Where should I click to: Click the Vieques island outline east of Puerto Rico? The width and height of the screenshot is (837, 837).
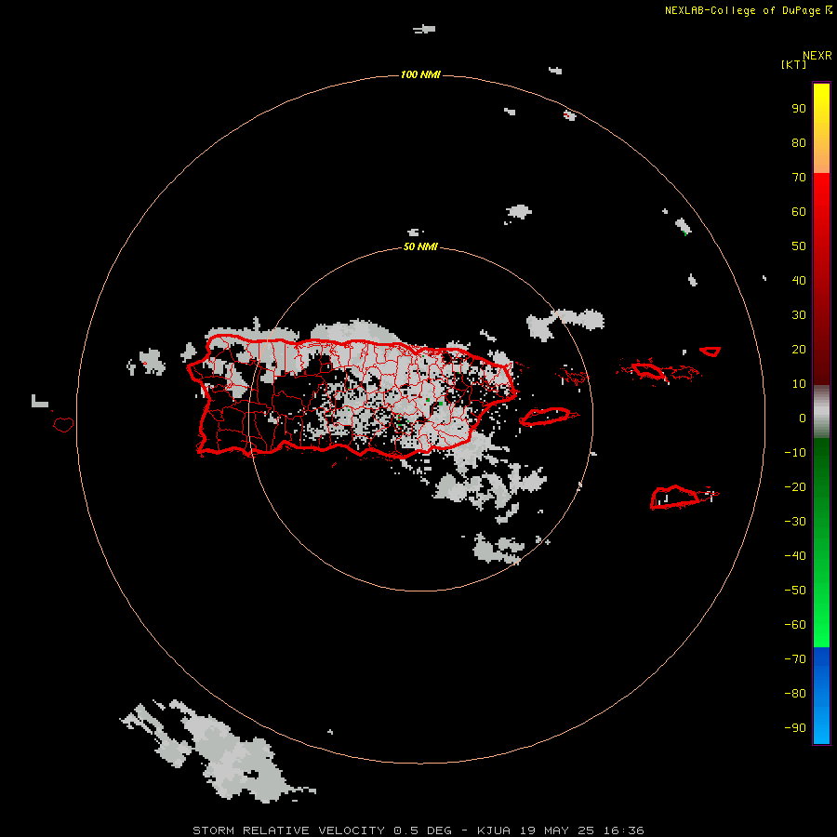click(548, 417)
